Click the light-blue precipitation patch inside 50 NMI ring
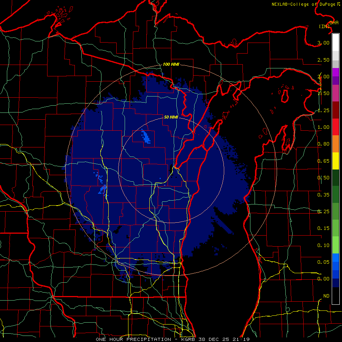 click(146, 136)
